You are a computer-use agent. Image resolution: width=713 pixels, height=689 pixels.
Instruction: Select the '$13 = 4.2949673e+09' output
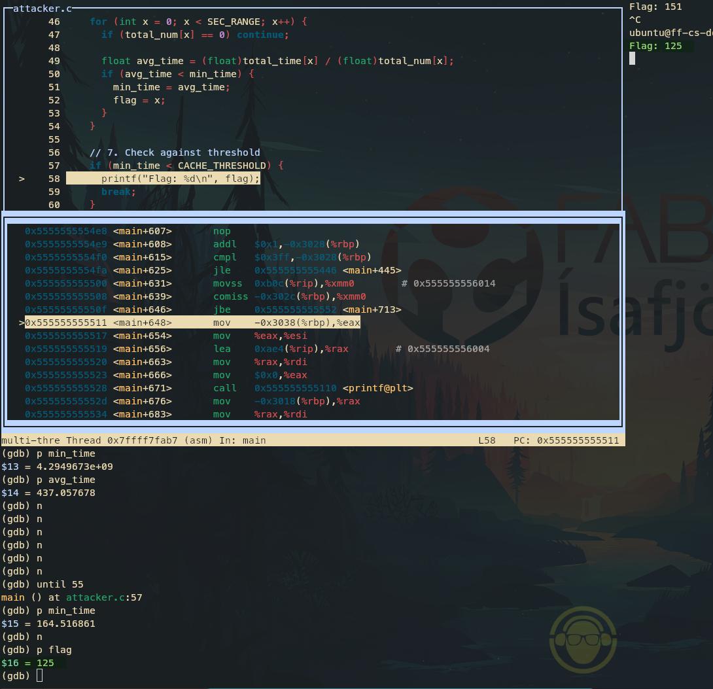coord(58,467)
